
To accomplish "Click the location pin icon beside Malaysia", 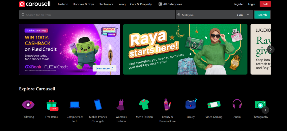I will [179, 15].
